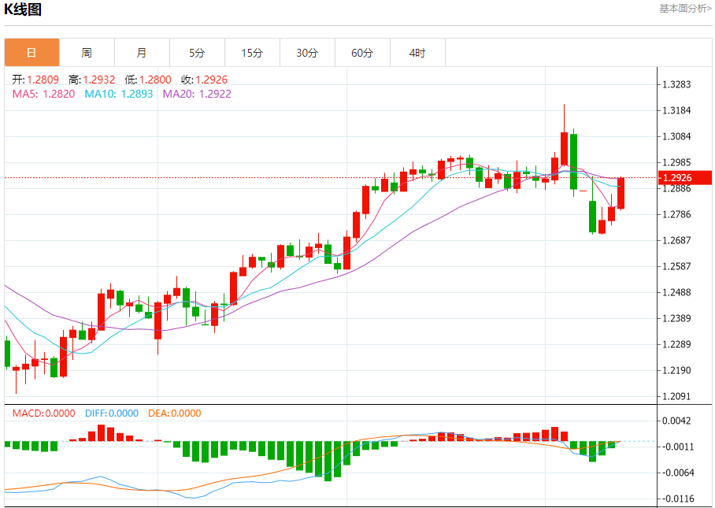Click the 1.2091 price axis label

(676, 396)
